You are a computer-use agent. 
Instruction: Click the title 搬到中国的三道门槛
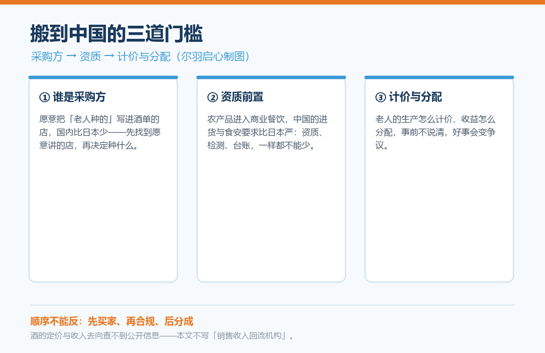[117, 34]
